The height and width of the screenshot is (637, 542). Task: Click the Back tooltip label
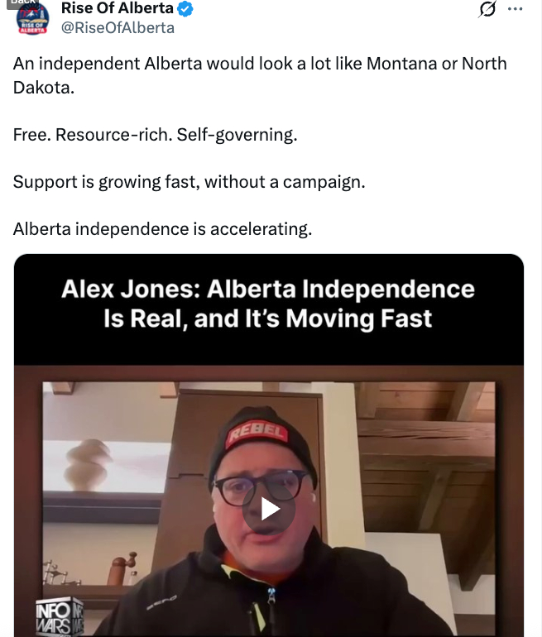tap(23, 3)
